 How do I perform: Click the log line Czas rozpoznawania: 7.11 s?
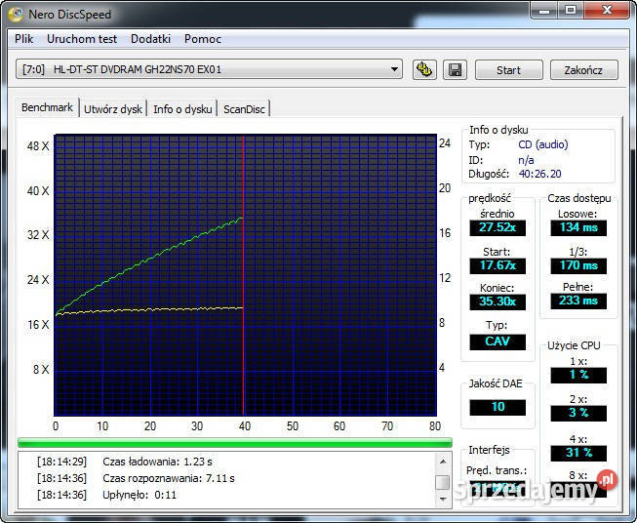coord(169,478)
